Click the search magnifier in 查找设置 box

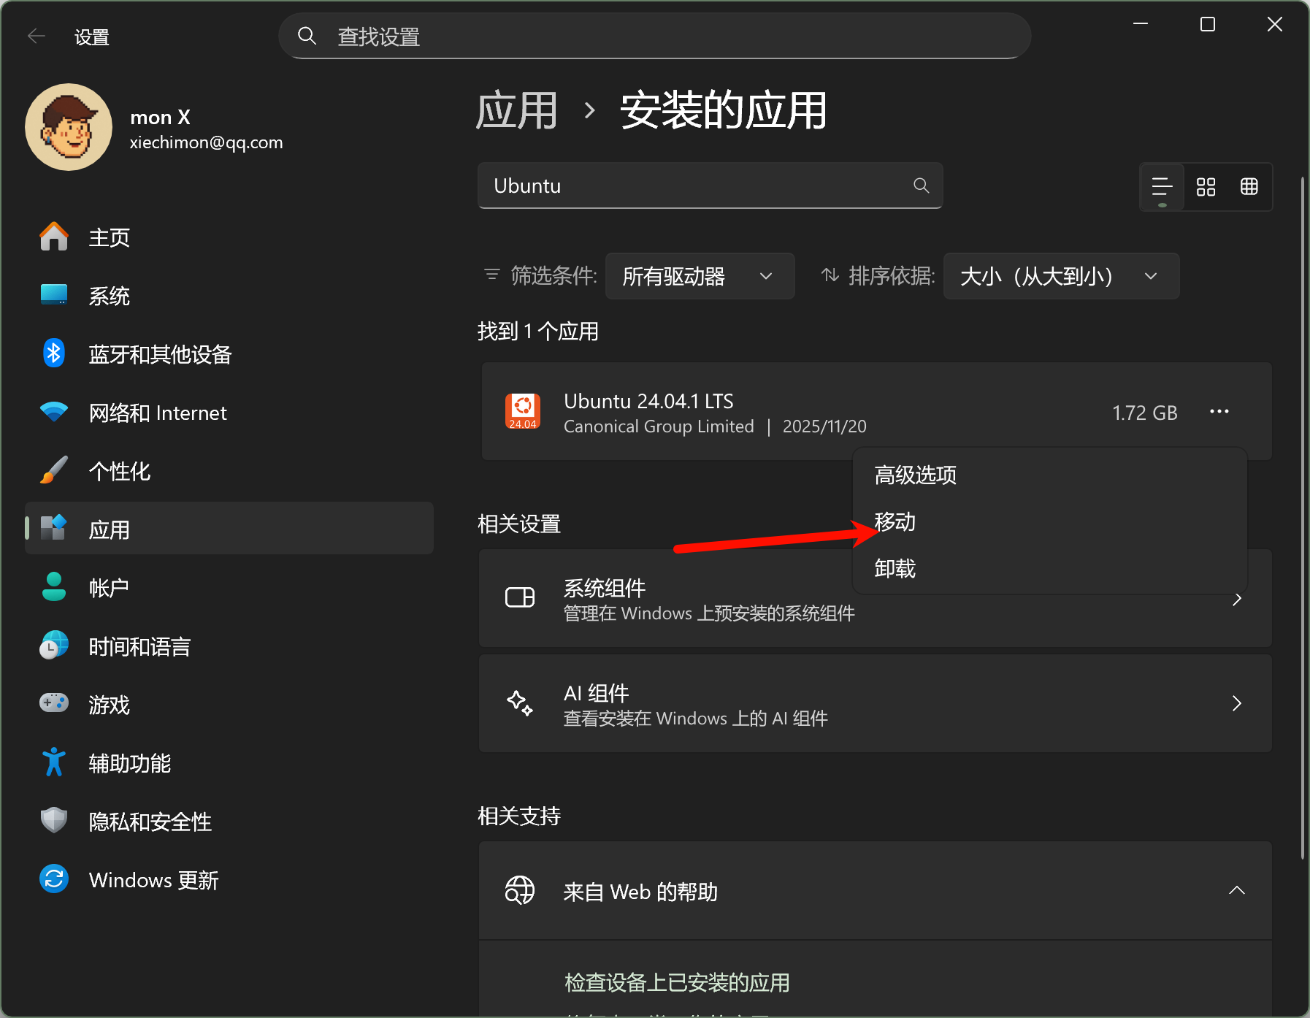point(307,36)
